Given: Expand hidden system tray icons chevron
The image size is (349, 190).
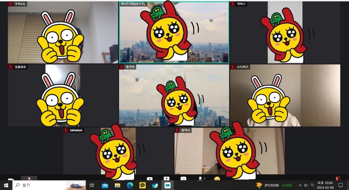Looking at the screenshot, I should point(300,185).
